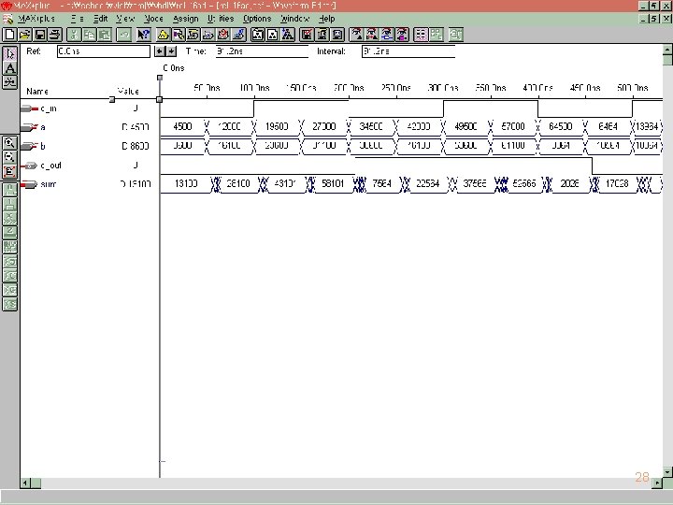Screen dimensions: 673x505
Task: Select the c_in signal node
Action: tap(40, 108)
